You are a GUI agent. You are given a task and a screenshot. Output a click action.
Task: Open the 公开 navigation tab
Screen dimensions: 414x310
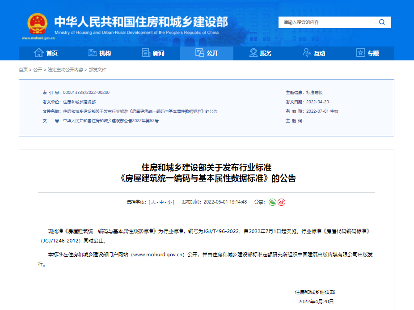point(207,53)
